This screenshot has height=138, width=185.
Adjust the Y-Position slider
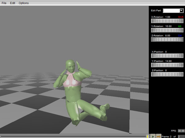pos(167,65)
